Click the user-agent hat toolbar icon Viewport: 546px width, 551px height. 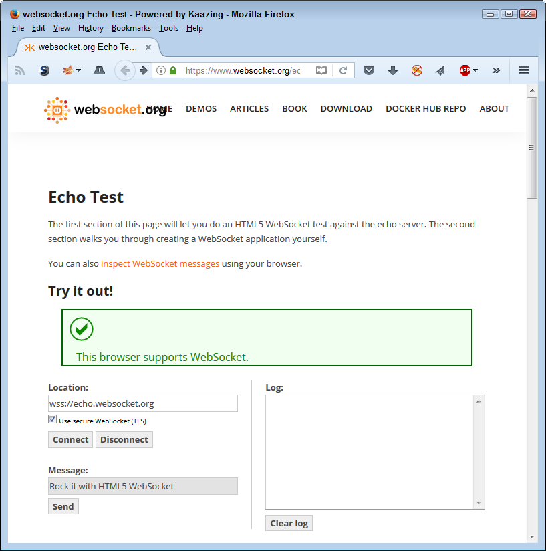tap(99, 70)
